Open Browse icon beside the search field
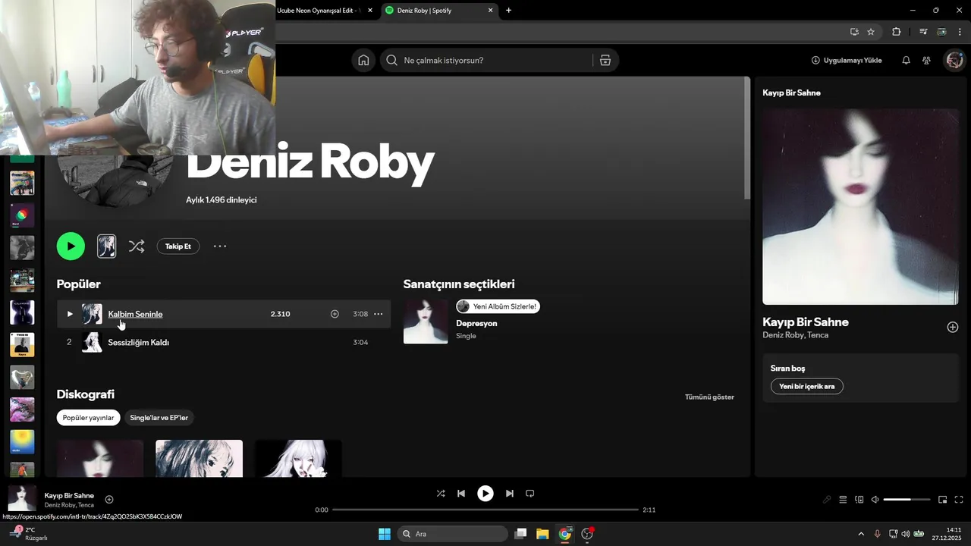 [605, 61]
